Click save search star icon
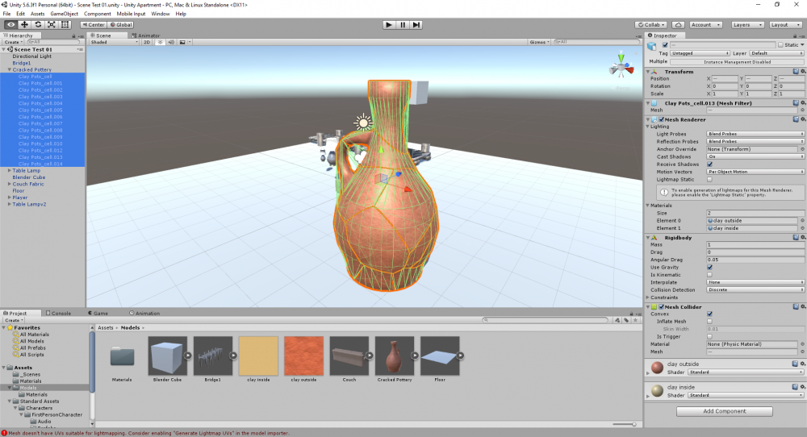The image size is (807, 437). coord(636,320)
